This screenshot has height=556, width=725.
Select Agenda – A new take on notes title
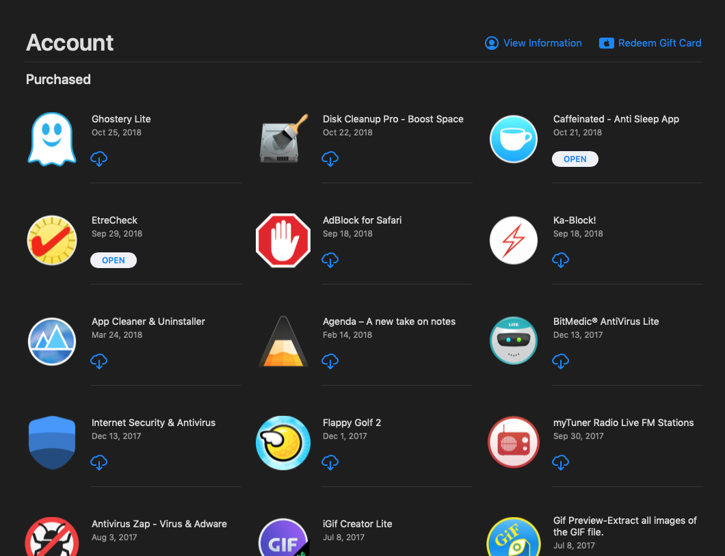pos(389,321)
